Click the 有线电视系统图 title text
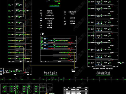 coord(103,73)
